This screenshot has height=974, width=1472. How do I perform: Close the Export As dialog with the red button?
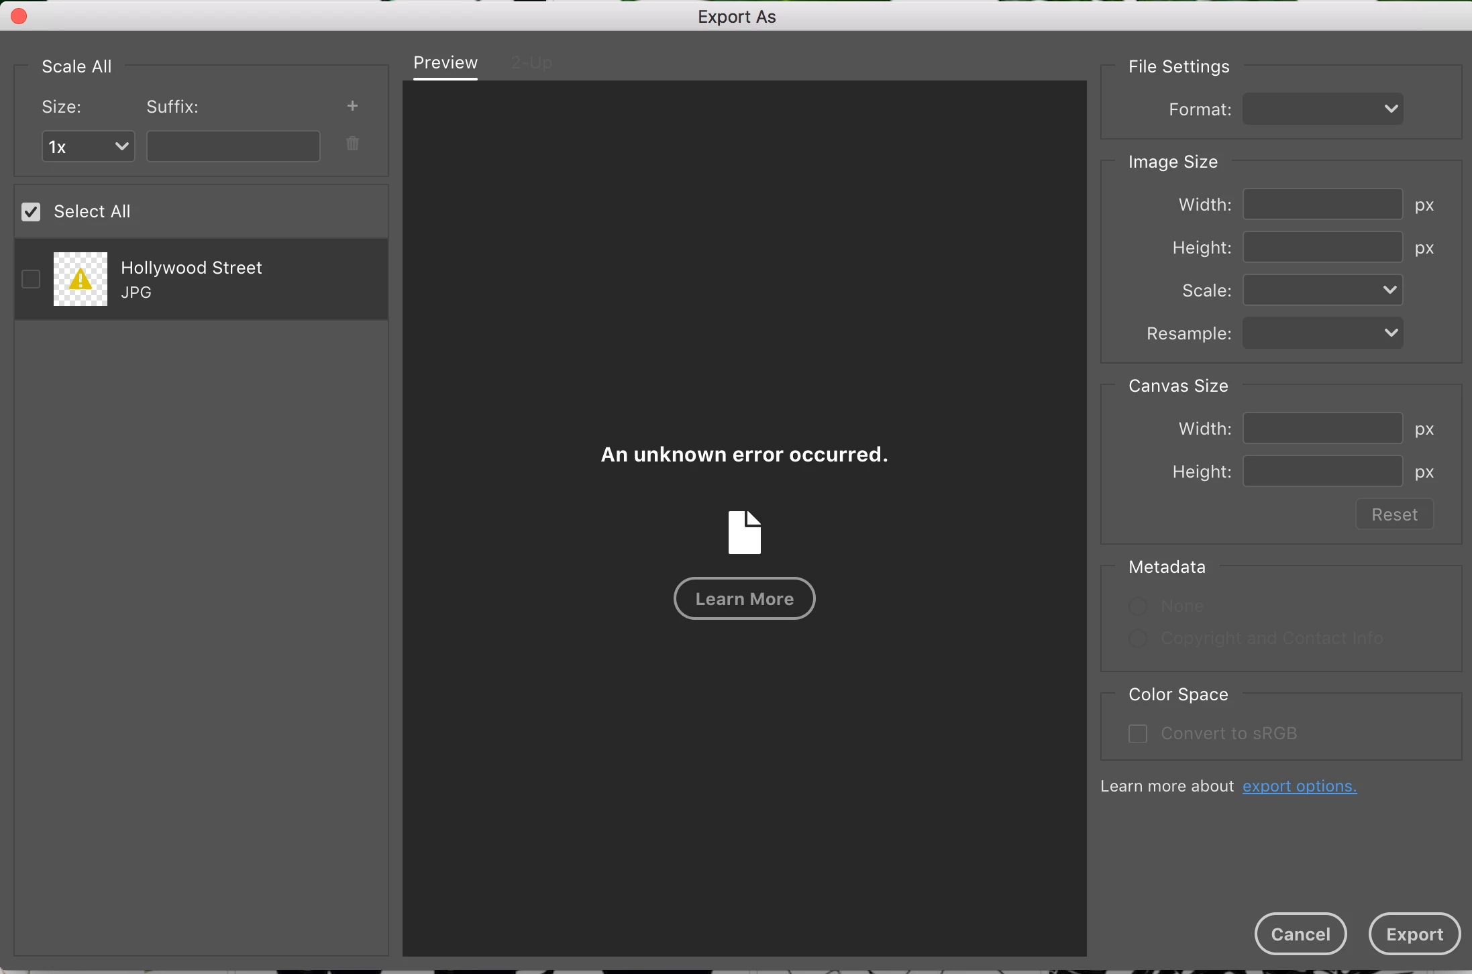pos(19,16)
